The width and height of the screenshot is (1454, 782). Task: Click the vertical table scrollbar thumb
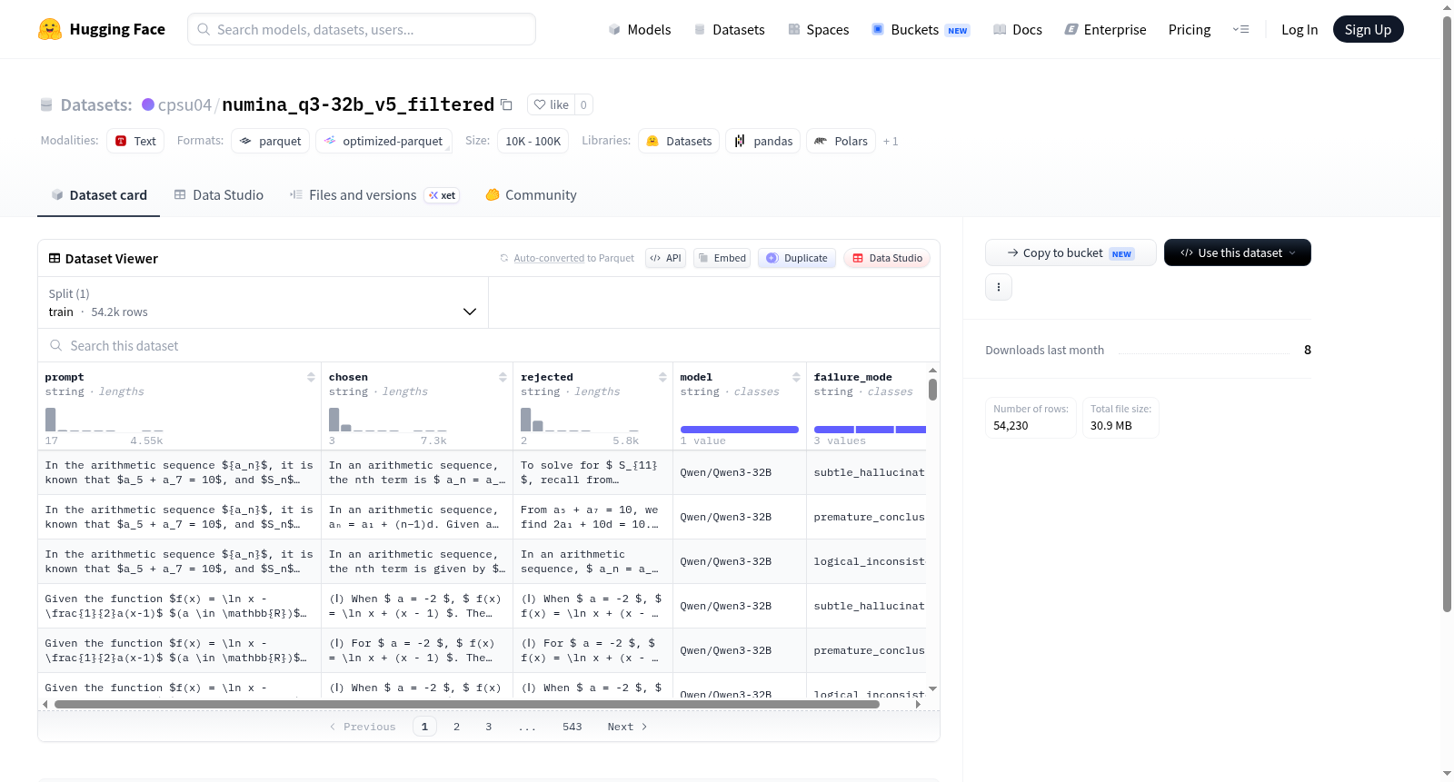[x=932, y=390]
